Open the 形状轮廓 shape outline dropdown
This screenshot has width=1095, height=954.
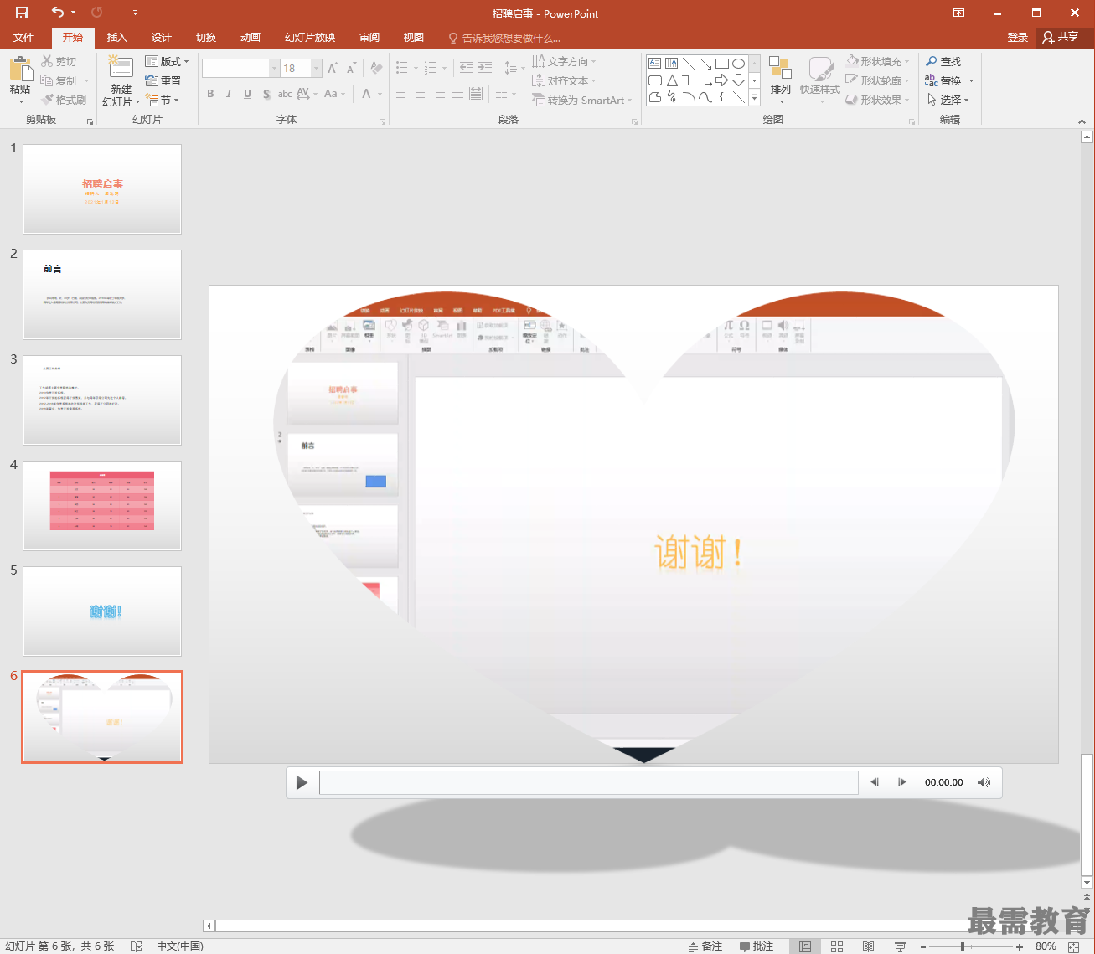pyautogui.click(x=877, y=80)
